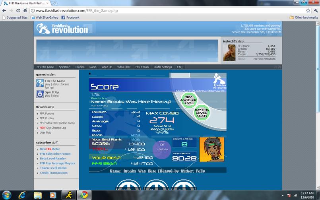Open Web Slice Gallery bookmark

44,17
